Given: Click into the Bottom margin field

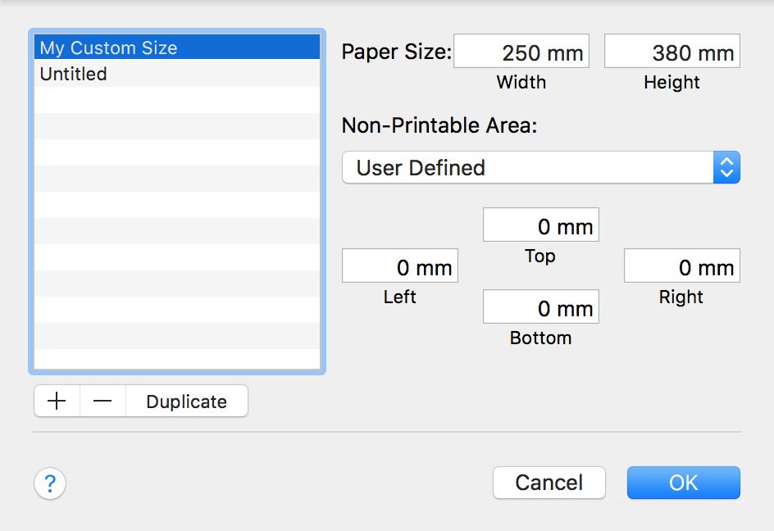Looking at the screenshot, I should 540,308.
